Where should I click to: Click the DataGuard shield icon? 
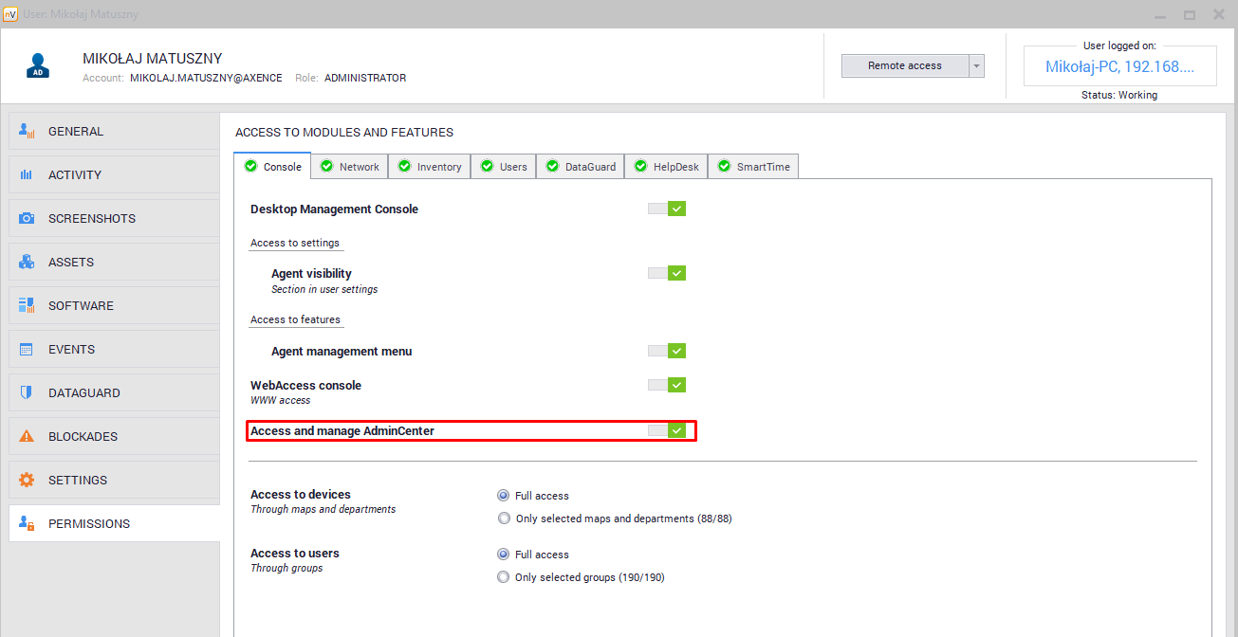[27, 393]
